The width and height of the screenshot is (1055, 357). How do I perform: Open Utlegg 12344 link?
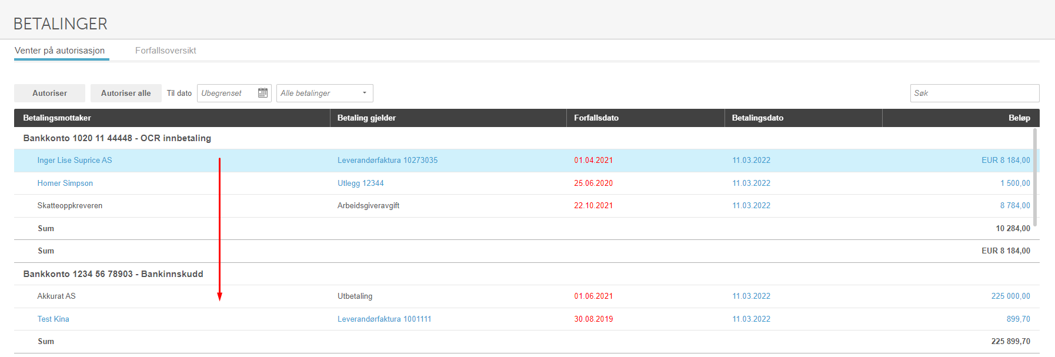360,183
